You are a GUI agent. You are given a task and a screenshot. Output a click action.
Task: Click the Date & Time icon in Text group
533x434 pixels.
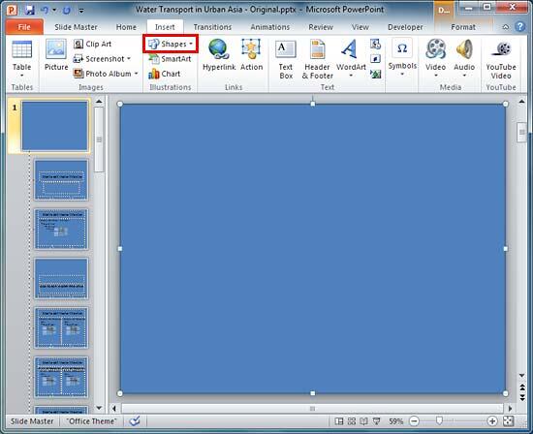(x=375, y=44)
